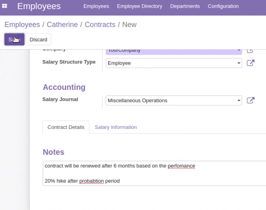
Task: Open external link beside the Company field
Action: (x=250, y=51)
